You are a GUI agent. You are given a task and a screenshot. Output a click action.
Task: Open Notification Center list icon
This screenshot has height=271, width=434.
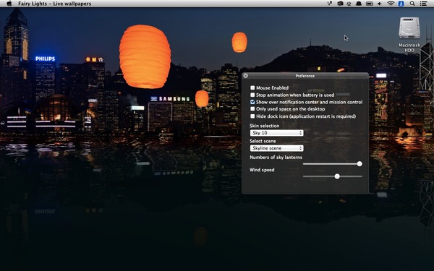(423, 4)
